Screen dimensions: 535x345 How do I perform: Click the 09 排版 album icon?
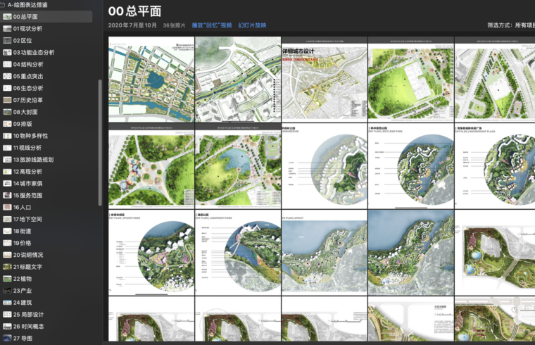click(x=7, y=124)
